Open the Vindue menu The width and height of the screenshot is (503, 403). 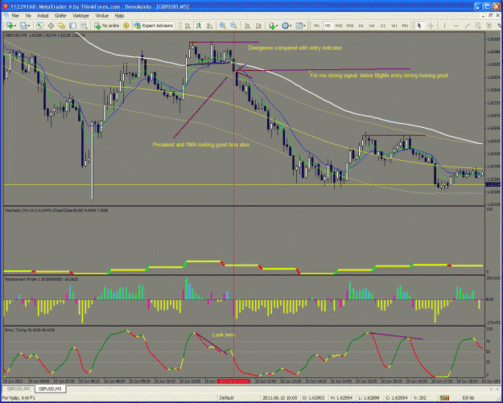click(x=102, y=15)
